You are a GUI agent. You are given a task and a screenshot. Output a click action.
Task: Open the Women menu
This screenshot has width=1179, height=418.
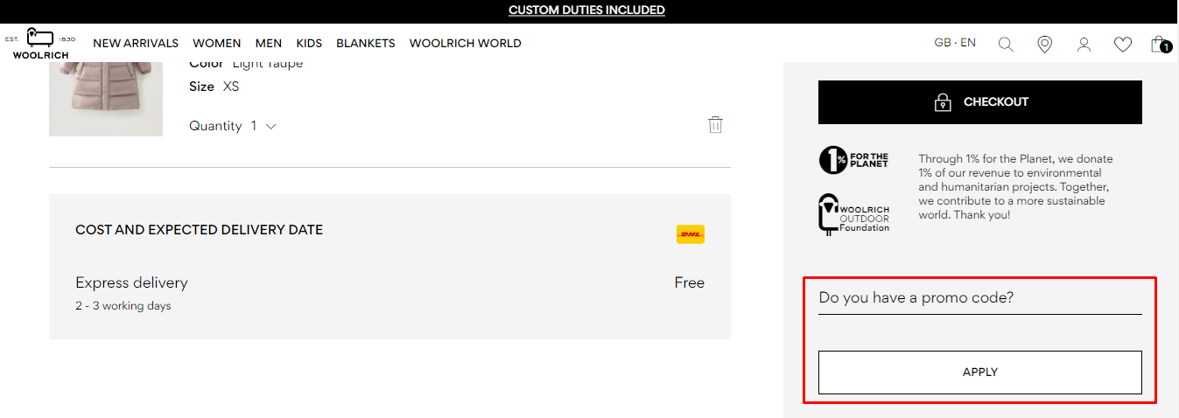tap(217, 43)
